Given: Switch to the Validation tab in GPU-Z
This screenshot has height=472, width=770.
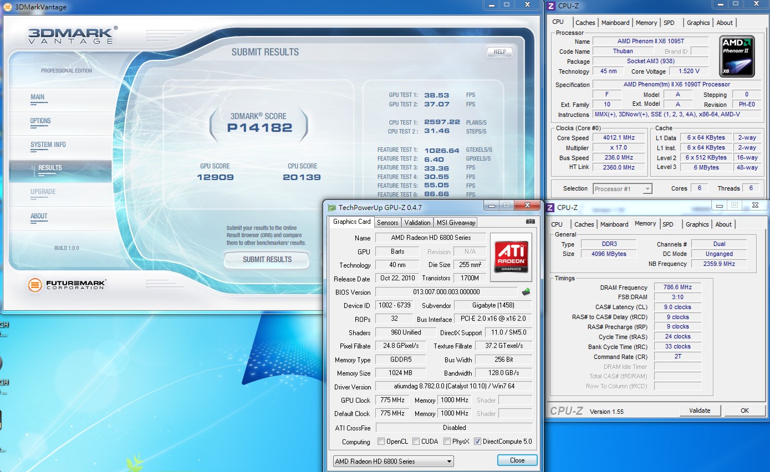Looking at the screenshot, I should pos(417,223).
